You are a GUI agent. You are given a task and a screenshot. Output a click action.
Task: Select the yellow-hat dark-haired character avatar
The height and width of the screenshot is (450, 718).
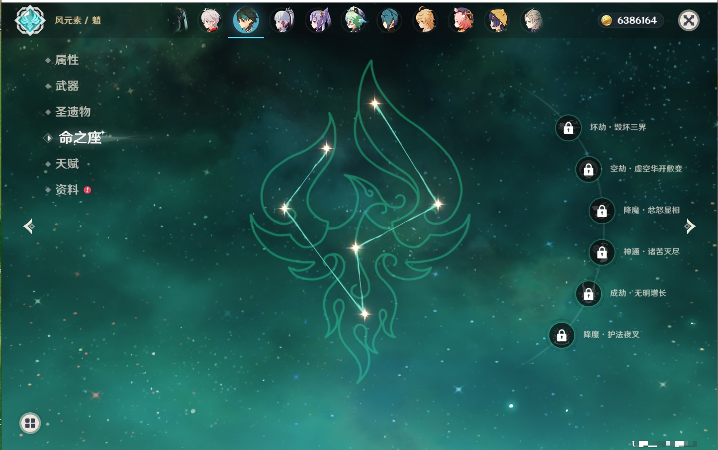tap(497, 21)
